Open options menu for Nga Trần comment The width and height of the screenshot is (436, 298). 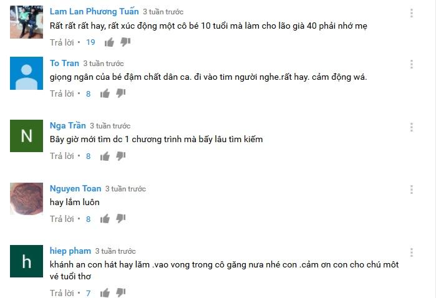[412, 127]
